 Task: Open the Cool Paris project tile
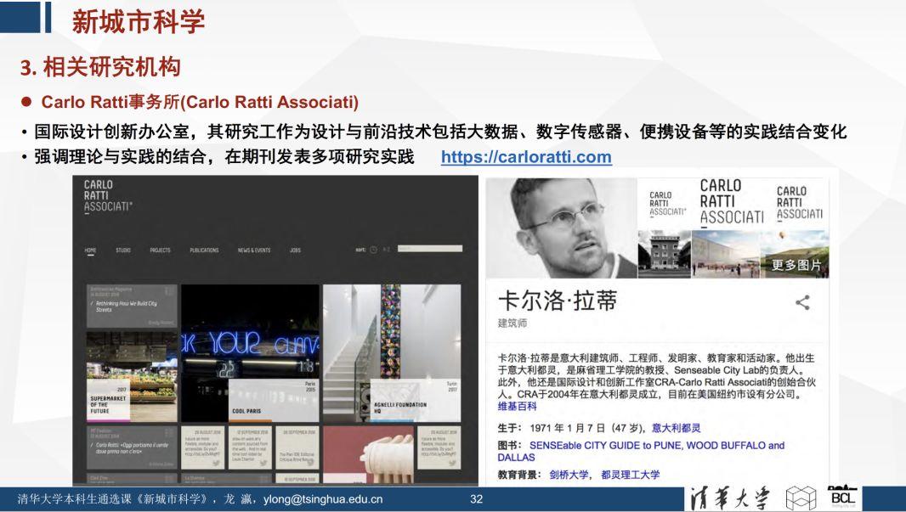tap(250, 353)
